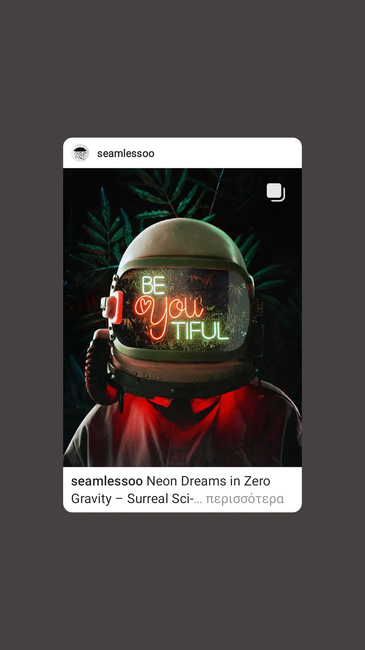The height and width of the screenshot is (650, 365).
Task: Tap the seamlessoo profile avatar
Action: pos(80,153)
